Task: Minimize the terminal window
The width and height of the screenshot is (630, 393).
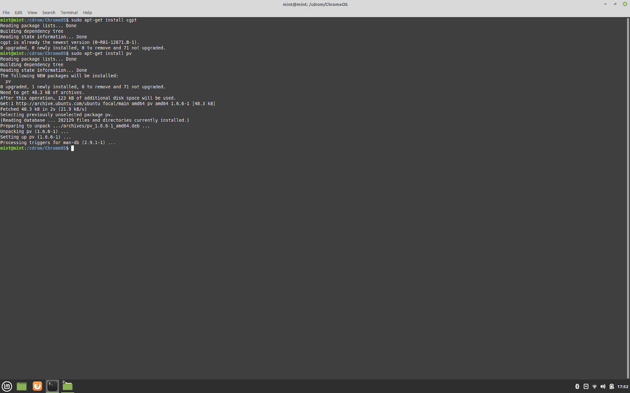Action: pos(605,4)
